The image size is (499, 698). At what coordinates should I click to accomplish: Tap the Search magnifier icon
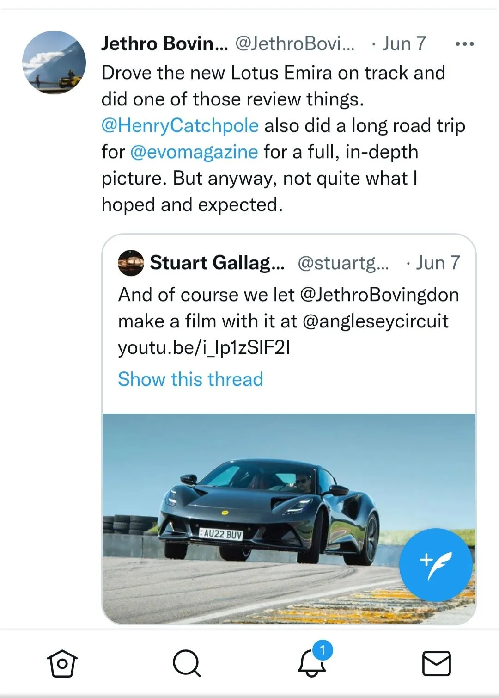click(187, 664)
